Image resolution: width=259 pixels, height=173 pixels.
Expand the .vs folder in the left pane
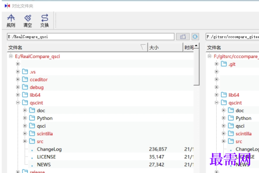tap(18, 72)
